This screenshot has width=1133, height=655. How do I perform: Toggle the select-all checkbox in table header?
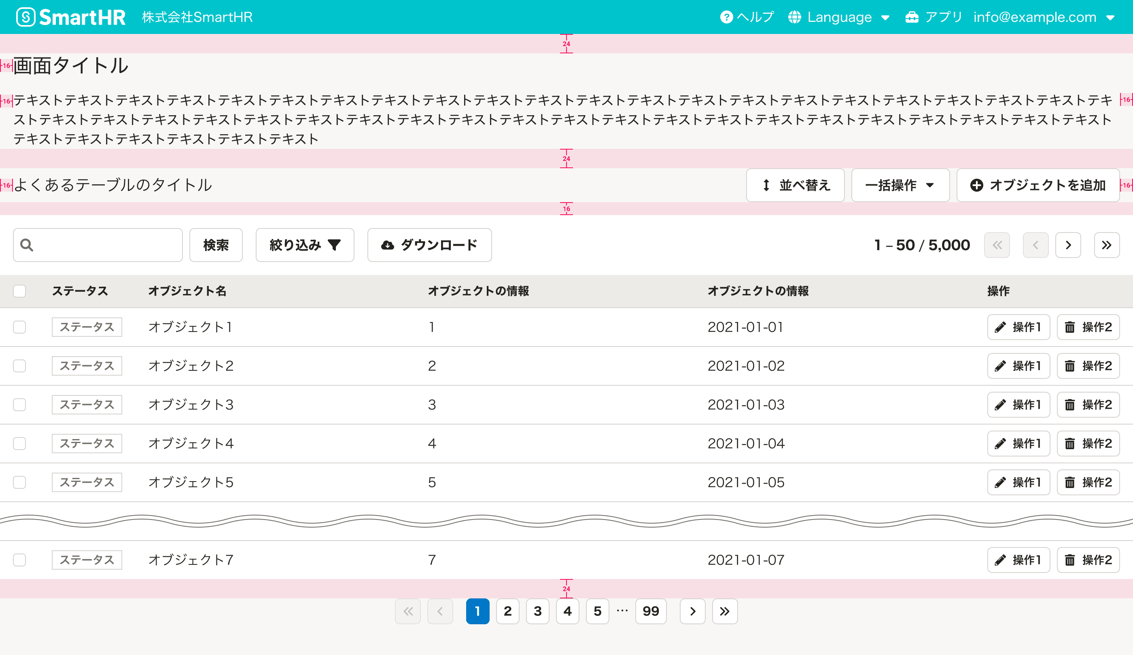coord(19,291)
